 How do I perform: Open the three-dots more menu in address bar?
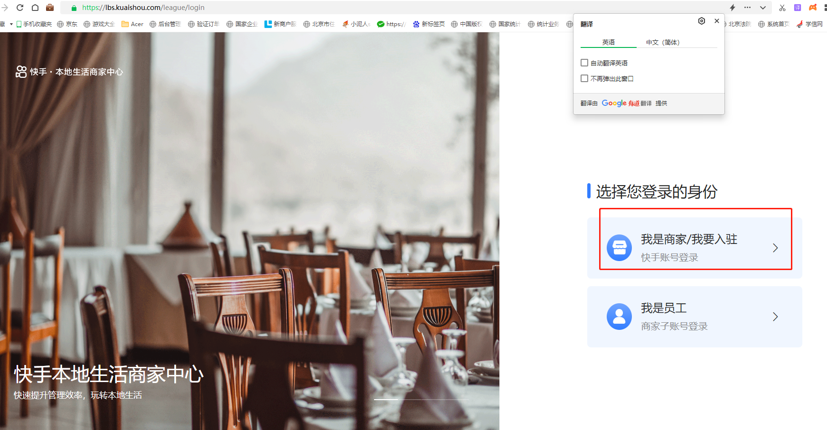(x=748, y=8)
